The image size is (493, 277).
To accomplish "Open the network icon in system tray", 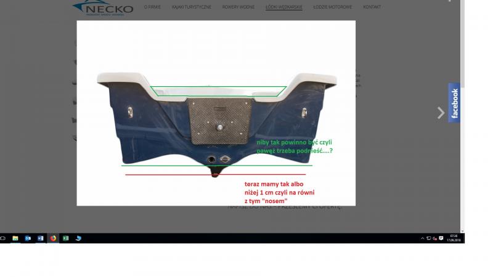I will [x=428, y=238].
